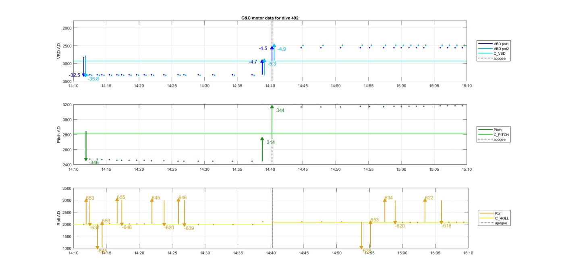Click the '1000' tick on Roll axis
The height and width of the screenshot is (279, 564).
pos(66,248)
